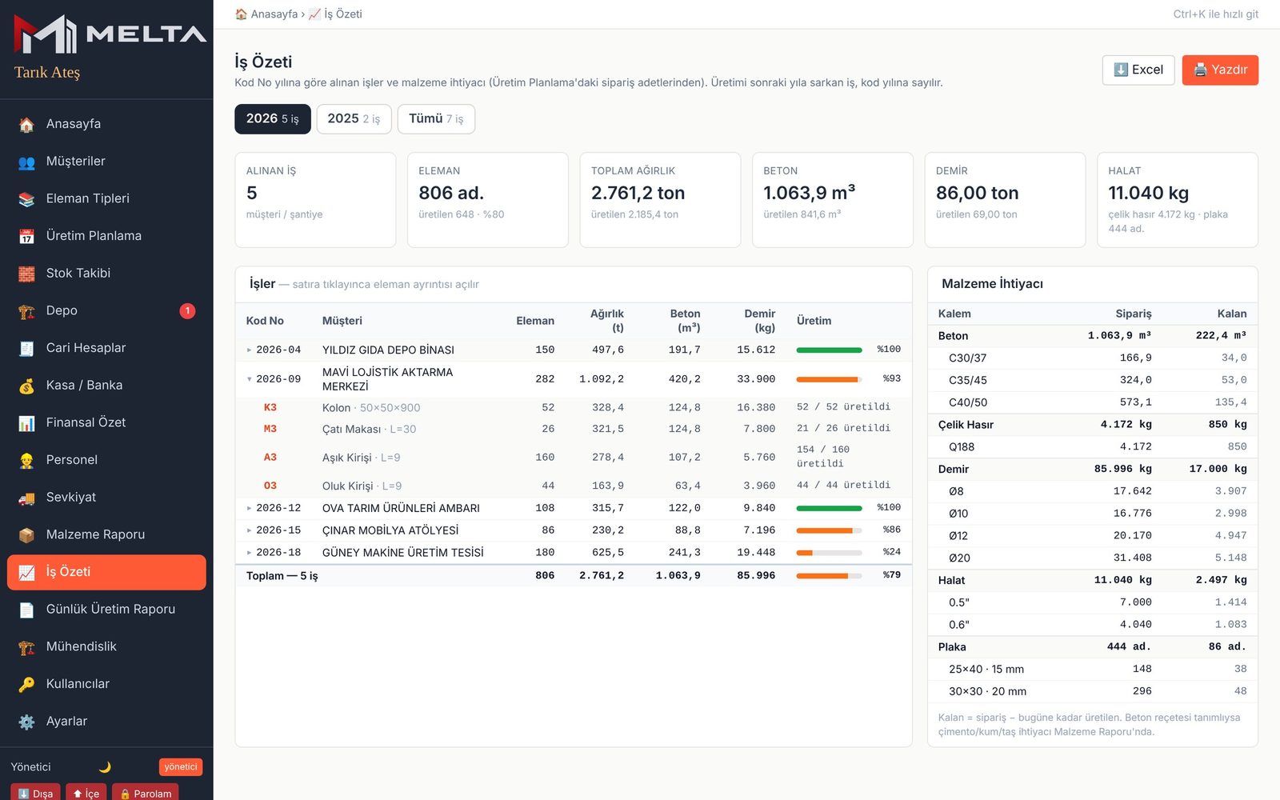
Task: Click the Malzeme Raporu box icon
Action: (x=26, y=535)
